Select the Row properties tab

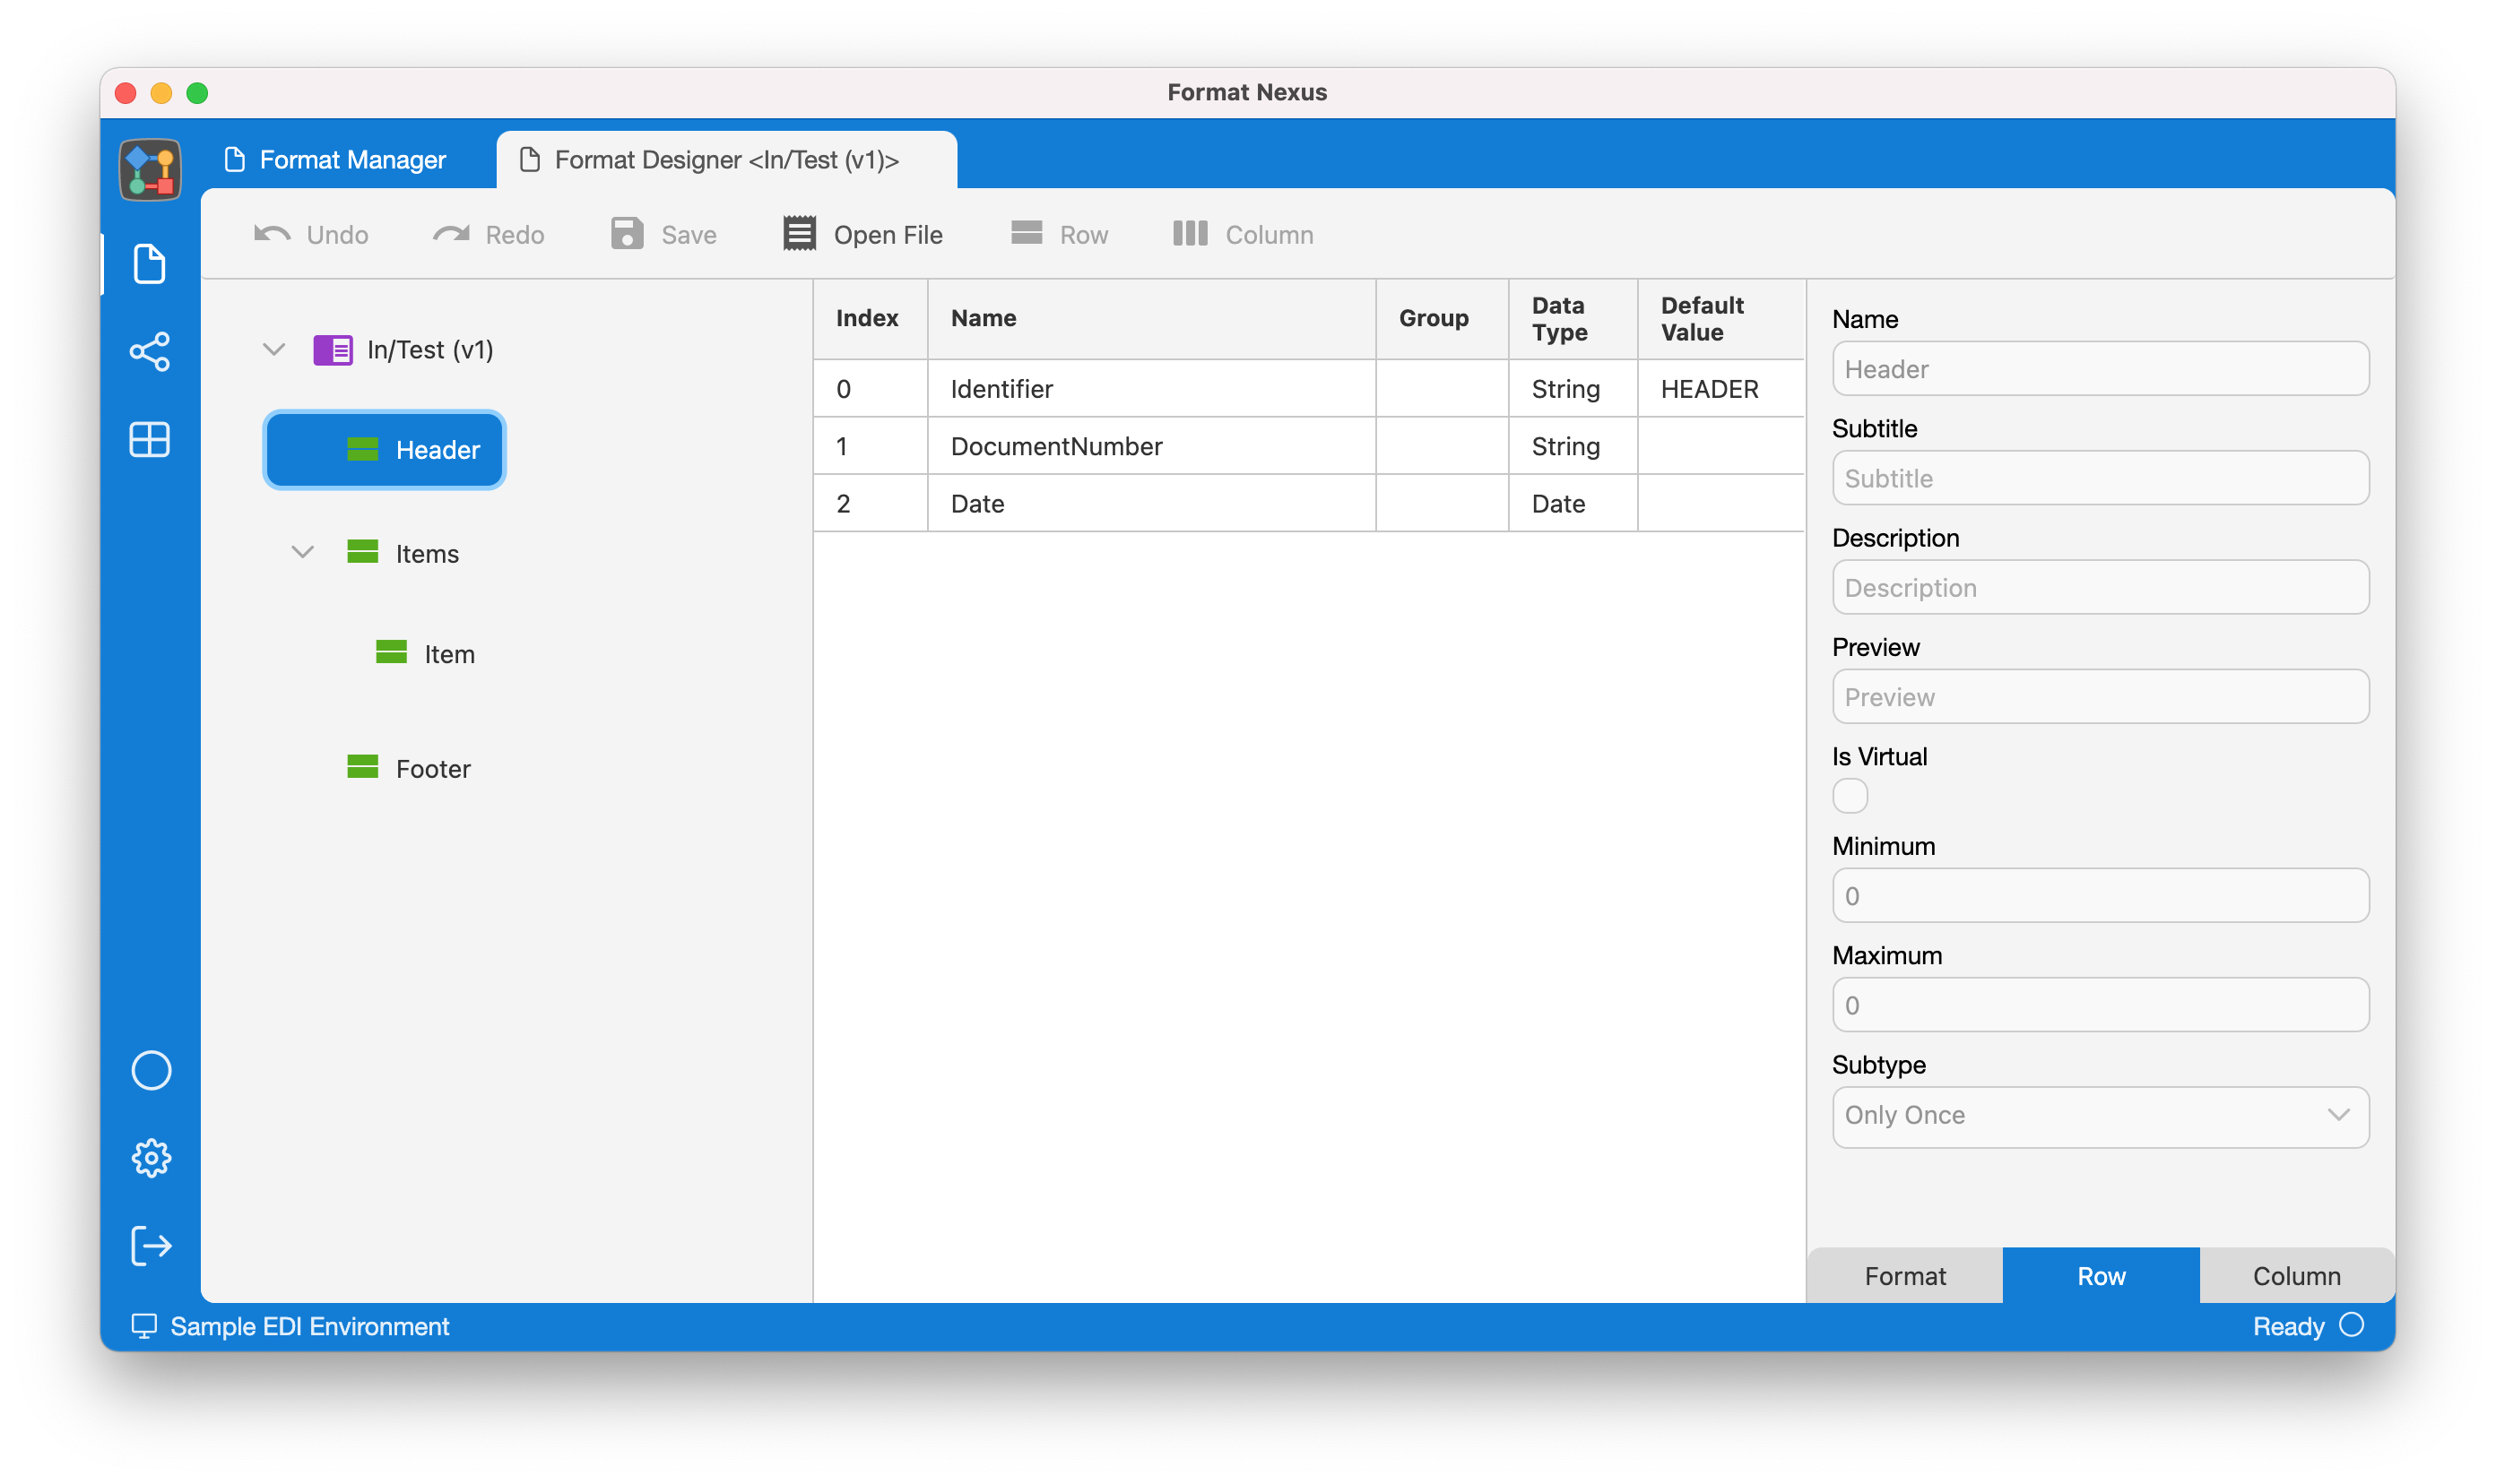pos(2101,1276)
